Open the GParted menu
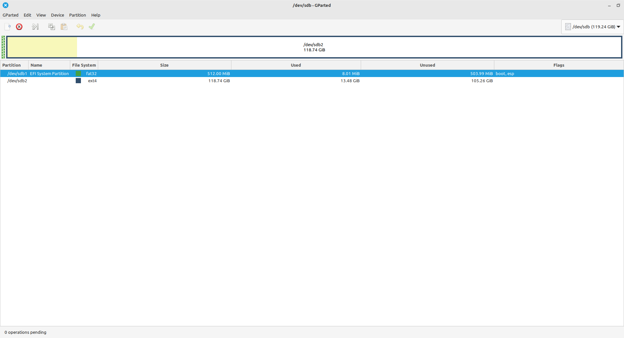 [10, 15]
